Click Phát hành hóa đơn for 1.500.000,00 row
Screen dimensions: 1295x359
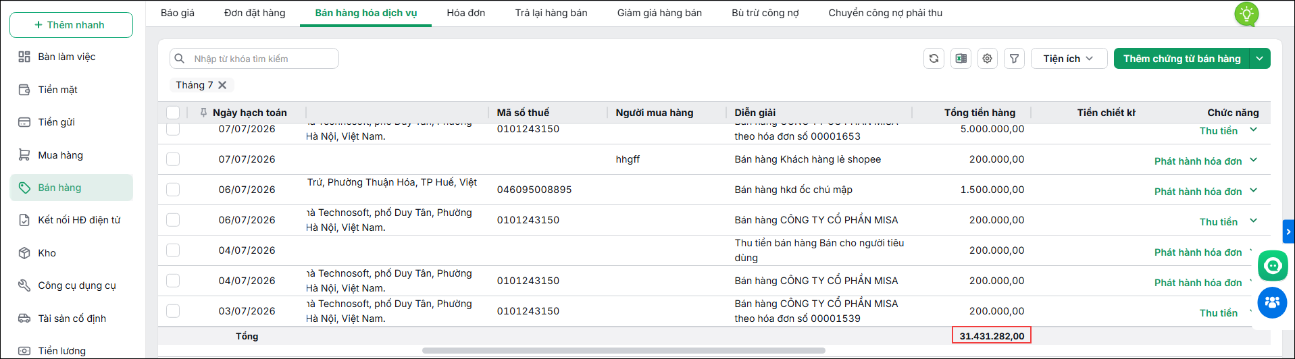point(1198,192)
